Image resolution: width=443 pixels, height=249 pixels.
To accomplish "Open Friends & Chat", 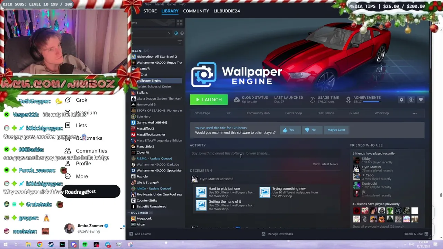I will 416,234.
